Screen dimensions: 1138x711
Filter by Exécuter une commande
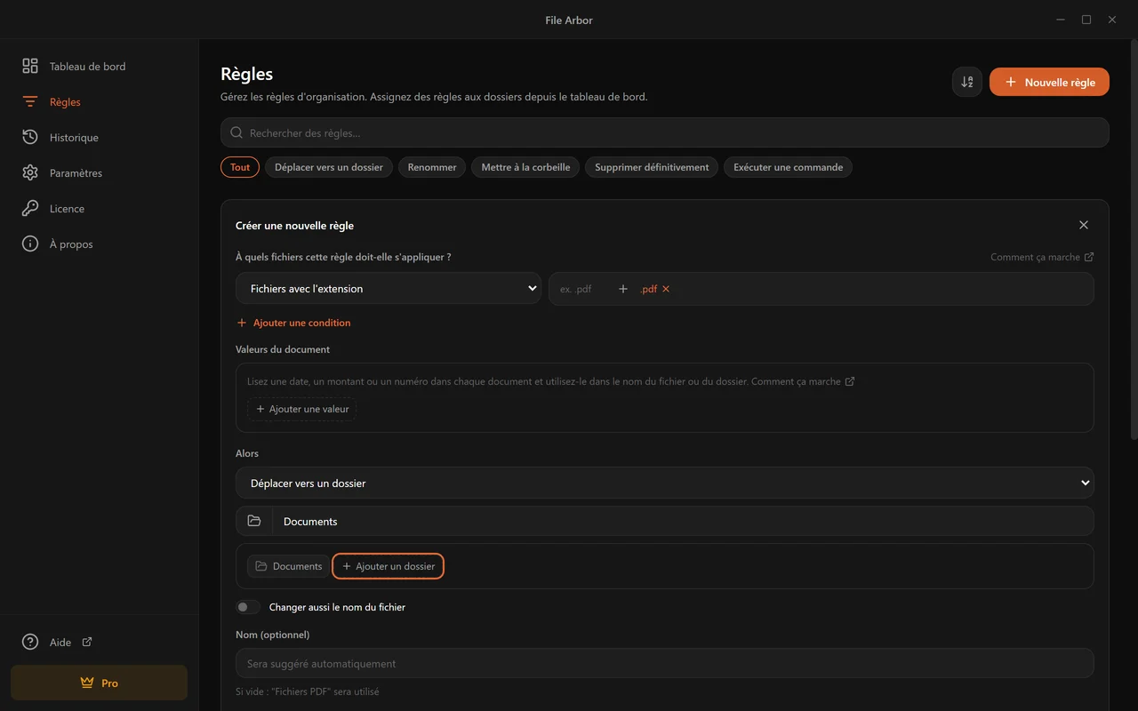(788, 167)
